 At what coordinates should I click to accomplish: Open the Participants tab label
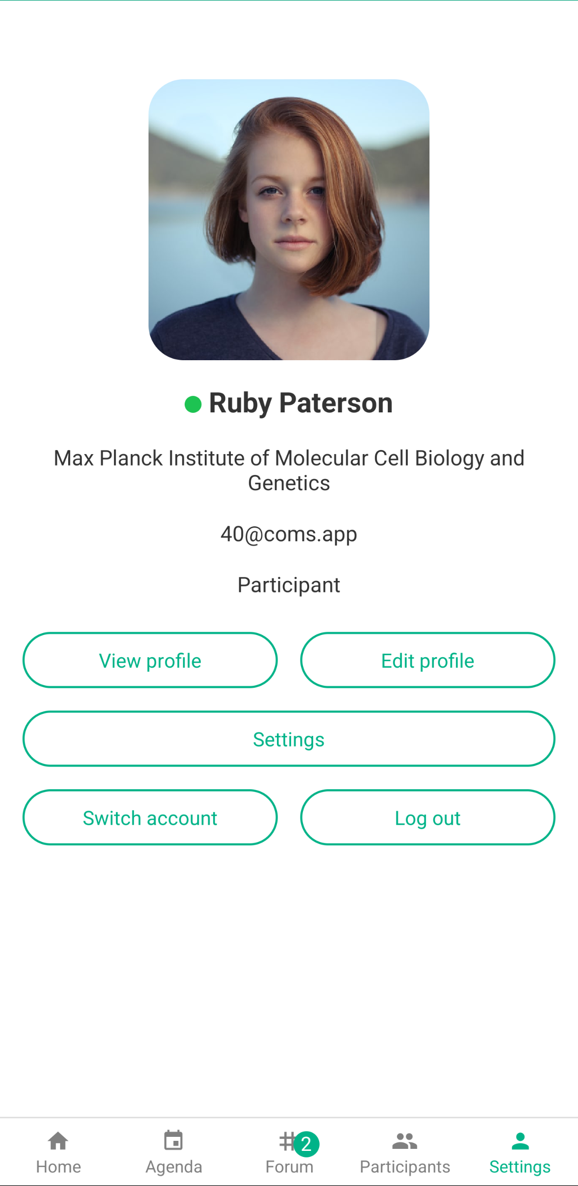coord(404,1167)
